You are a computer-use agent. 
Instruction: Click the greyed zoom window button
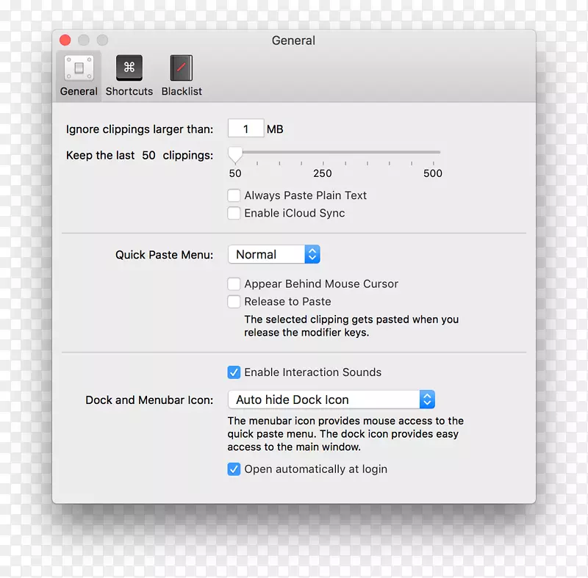tap(101, 40)
